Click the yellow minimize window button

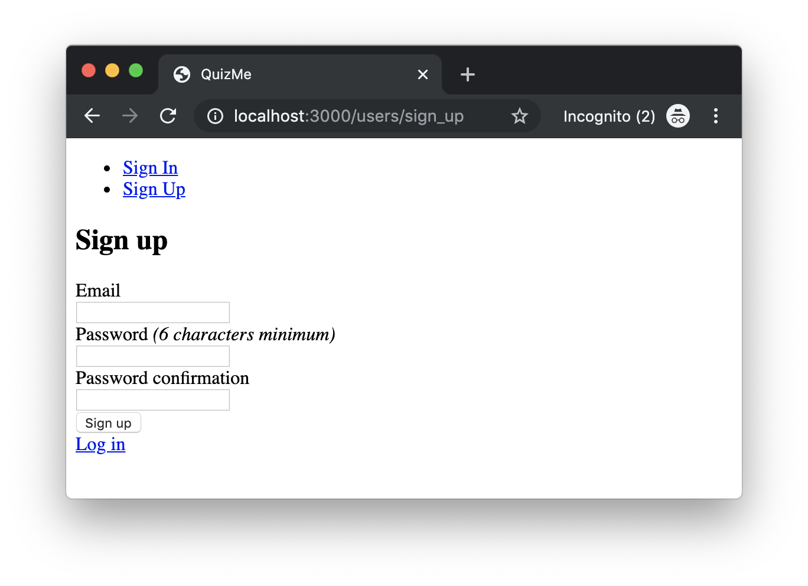[x=112, y=71]
